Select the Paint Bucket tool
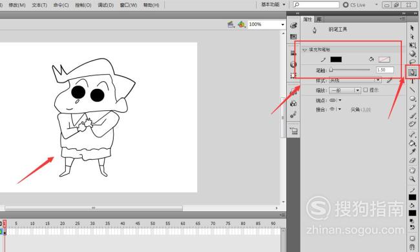This screenshot has width=420, height=252. (412, 143)
